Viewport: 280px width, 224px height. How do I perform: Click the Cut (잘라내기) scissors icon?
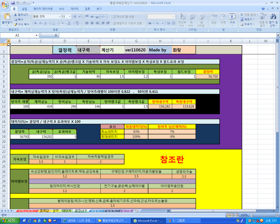click(16, 14)
